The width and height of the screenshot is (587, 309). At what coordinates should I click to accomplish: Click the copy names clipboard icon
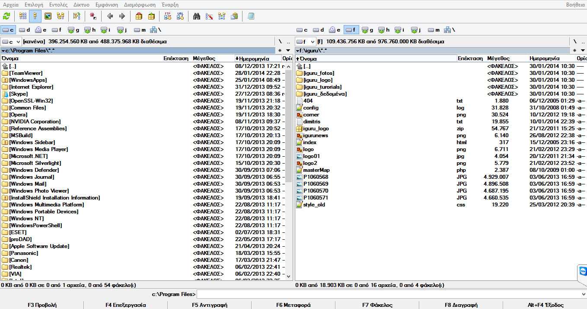click(x=234, y=16)
